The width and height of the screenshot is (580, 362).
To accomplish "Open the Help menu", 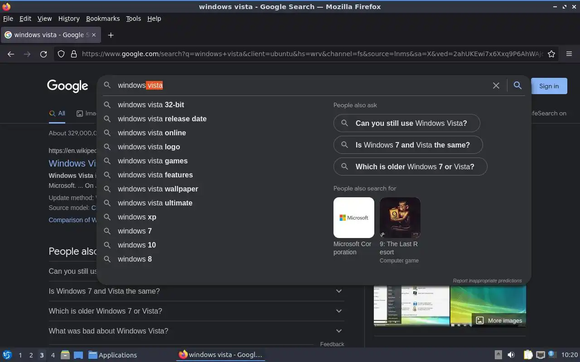I will [154, 19].
